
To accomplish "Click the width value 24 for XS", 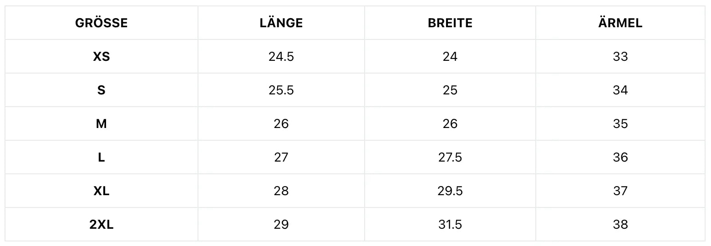I will coord(450,57).
